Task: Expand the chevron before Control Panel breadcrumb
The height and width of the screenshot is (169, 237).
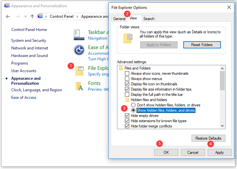Action: (46, 16)
